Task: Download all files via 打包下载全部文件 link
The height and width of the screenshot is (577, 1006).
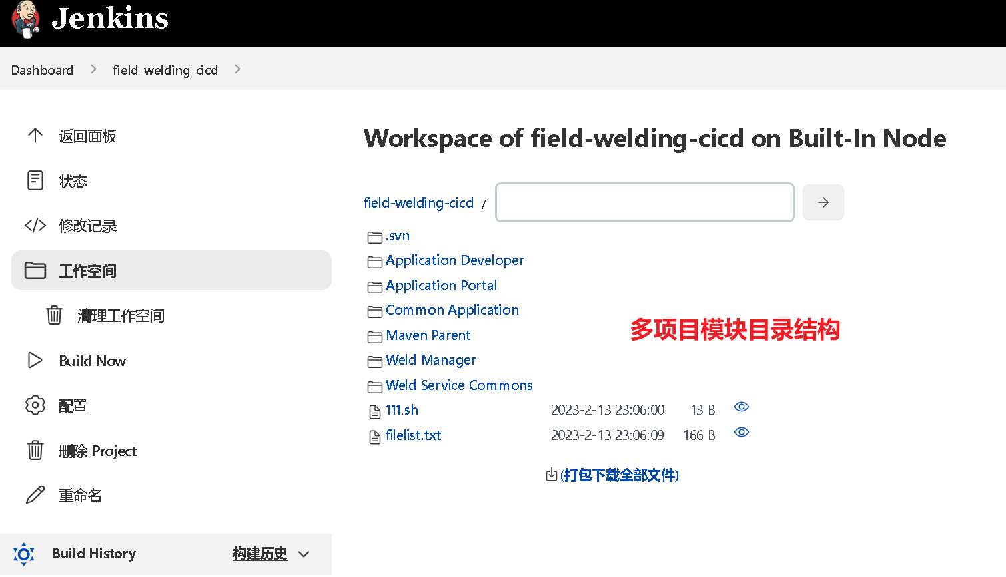Action: pyautogui.click(x=620, y=475)
